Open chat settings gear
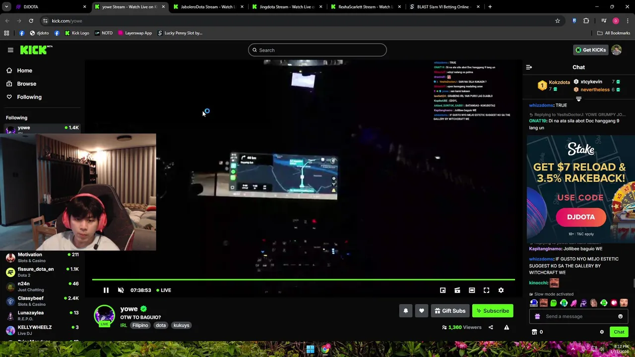 tap(602, 332)
